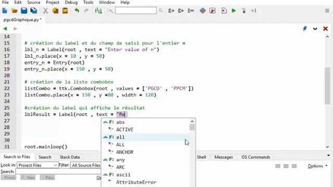Outdent lines with the outdent icon
The height and width of the screenshot is (187, 333).
click(181, 10)
